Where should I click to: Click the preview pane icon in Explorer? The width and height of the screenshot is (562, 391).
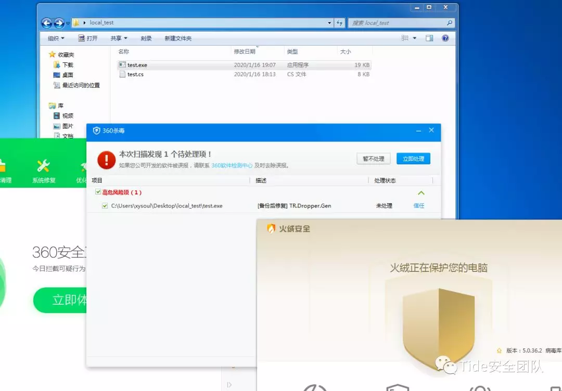click(429, 38)
